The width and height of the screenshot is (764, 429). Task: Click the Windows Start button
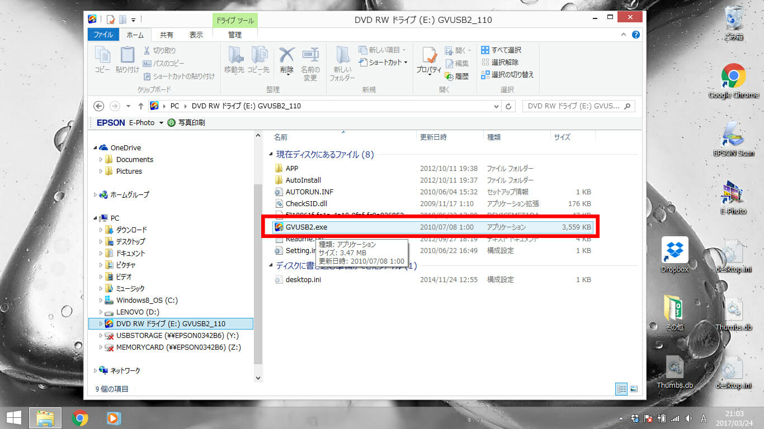pyautogui.click(x=13, y=418)
